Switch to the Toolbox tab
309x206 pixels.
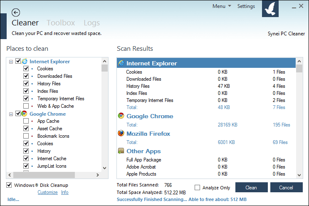[x=61, y=22]
